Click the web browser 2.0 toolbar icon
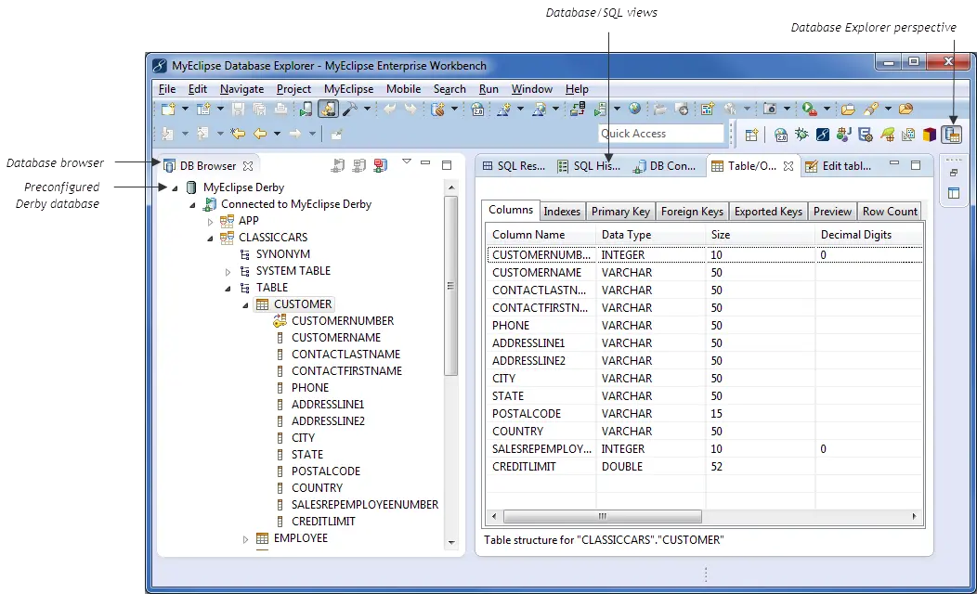The height and width of the screenshot is (594, 977). point(478,109)
